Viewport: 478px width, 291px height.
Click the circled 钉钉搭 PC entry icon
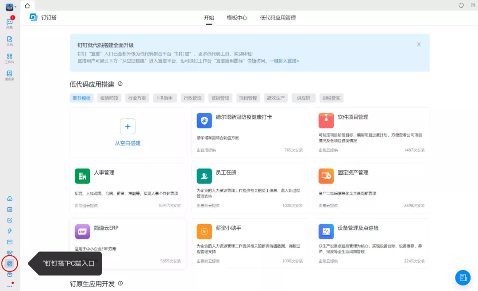tap(10, 263)
